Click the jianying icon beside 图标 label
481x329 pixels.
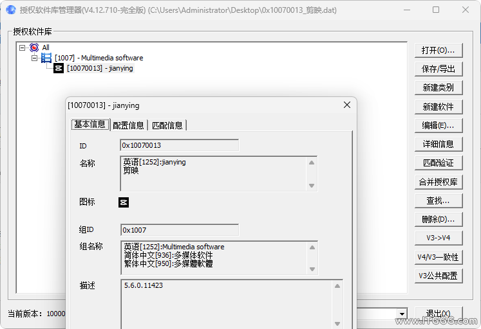coord(124,202)
